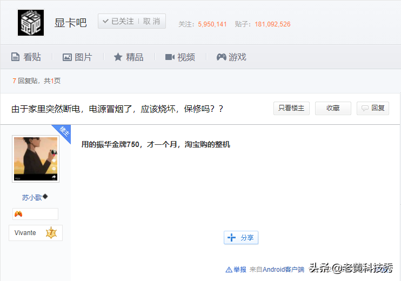Switch to the 视频 tab
401x281 pixels.
click(180, 57)
